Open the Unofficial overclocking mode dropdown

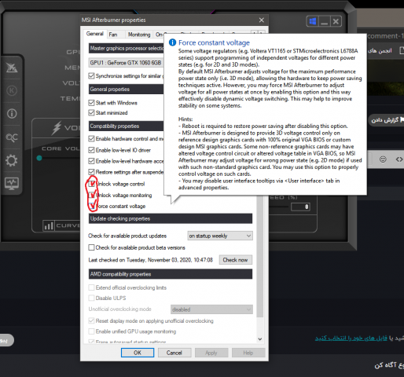pos(211,309)
